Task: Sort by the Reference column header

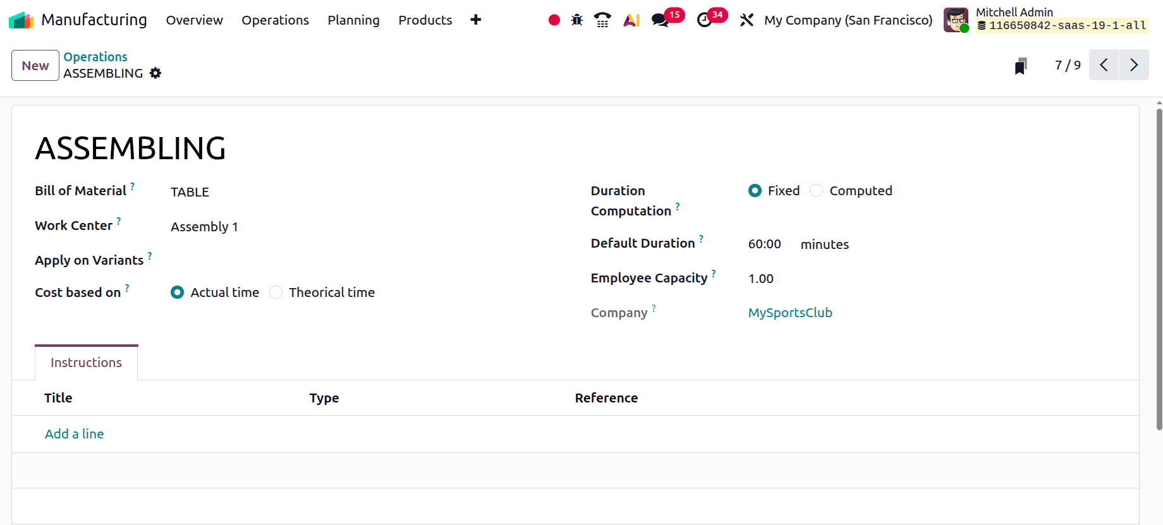Action: [x=606, y=398]
